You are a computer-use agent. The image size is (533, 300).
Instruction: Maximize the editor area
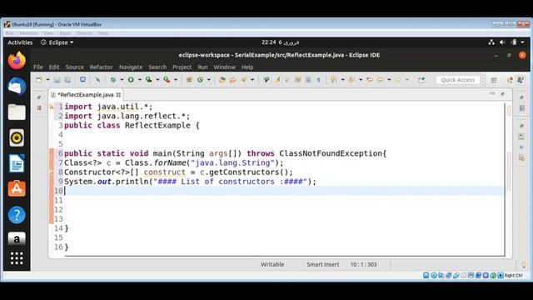click(x=502, y=93)
